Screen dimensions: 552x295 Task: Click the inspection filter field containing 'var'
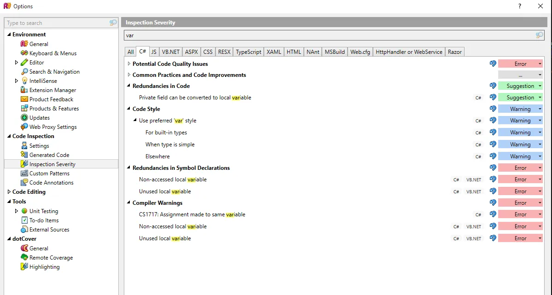334,35
